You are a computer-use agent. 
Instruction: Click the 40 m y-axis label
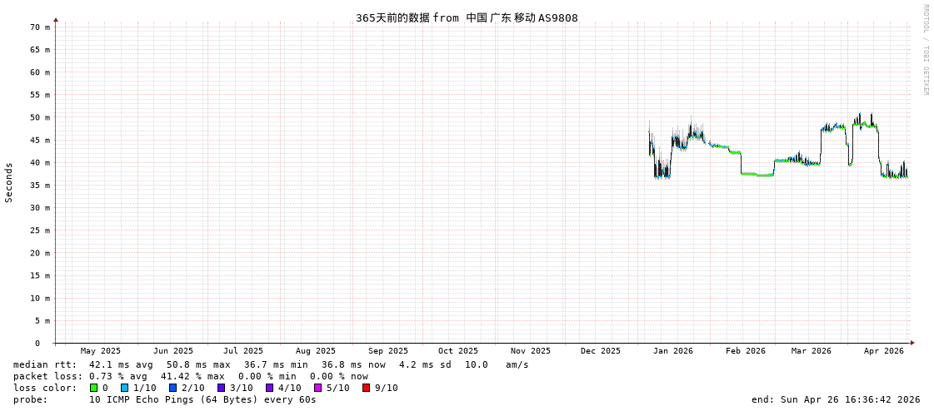click(x=40, y=163)
